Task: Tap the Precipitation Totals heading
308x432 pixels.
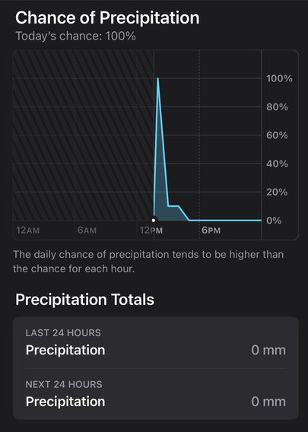Action: pos(84,300)
